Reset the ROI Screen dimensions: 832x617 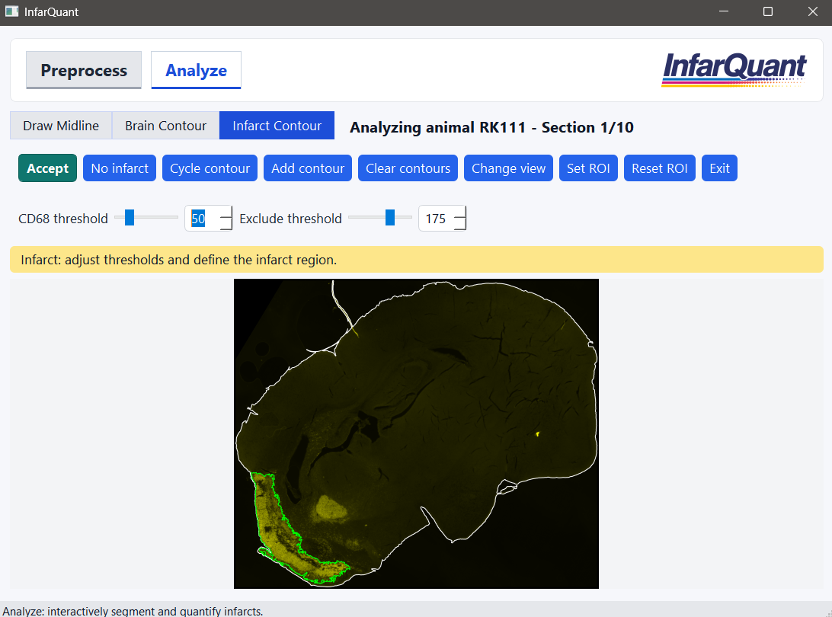pos(659,168)
